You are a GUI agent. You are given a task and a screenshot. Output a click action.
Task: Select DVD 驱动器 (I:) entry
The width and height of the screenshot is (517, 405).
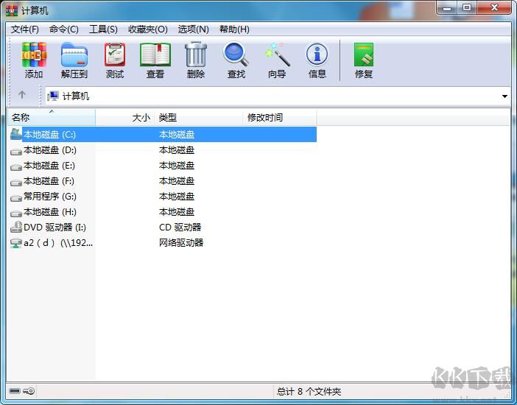point(54,228)
